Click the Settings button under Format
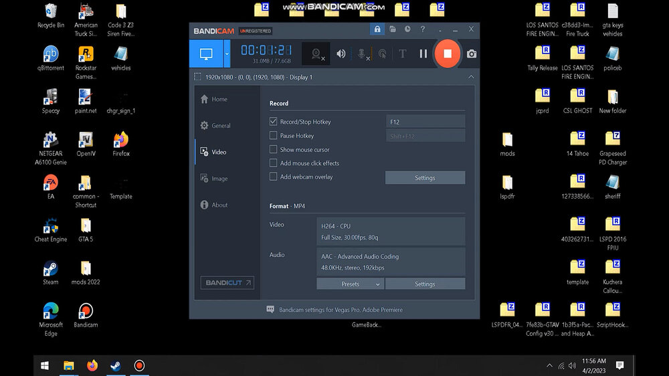Screen dimensions: 669x376 pos(425,284)
